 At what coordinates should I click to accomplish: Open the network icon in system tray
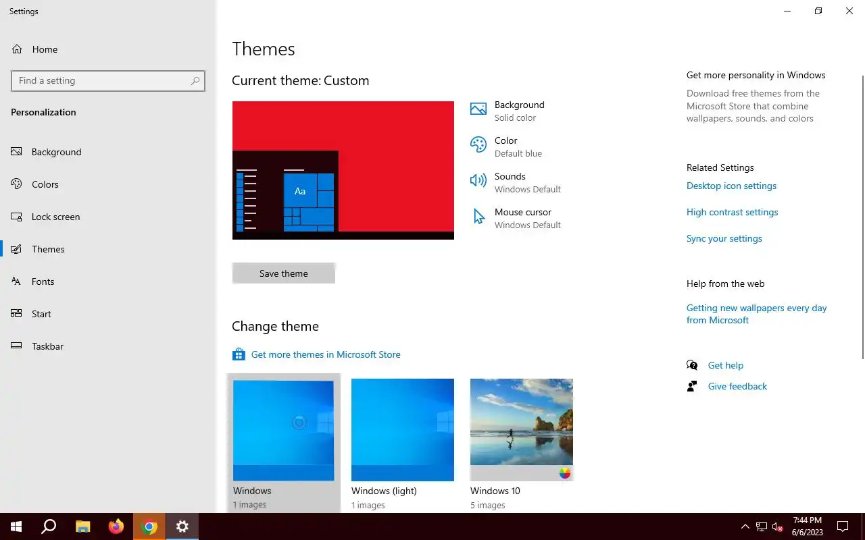762,526
